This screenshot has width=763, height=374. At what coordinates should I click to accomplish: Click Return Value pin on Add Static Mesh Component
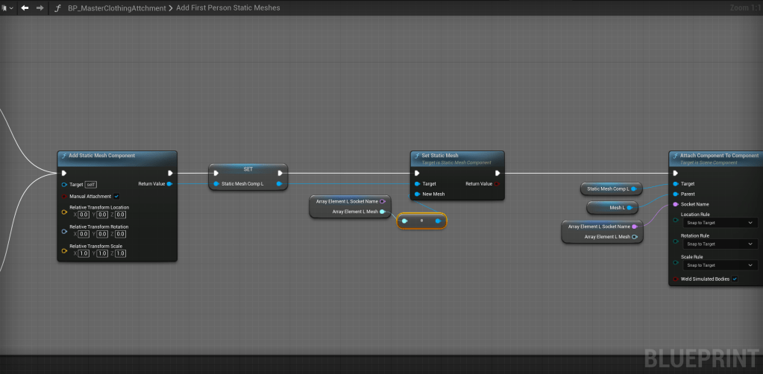click(x=169, y=183)
